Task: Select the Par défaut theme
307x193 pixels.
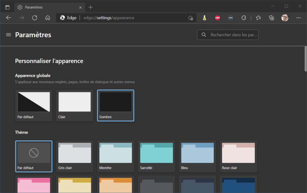Action: (x=34, y=156)
